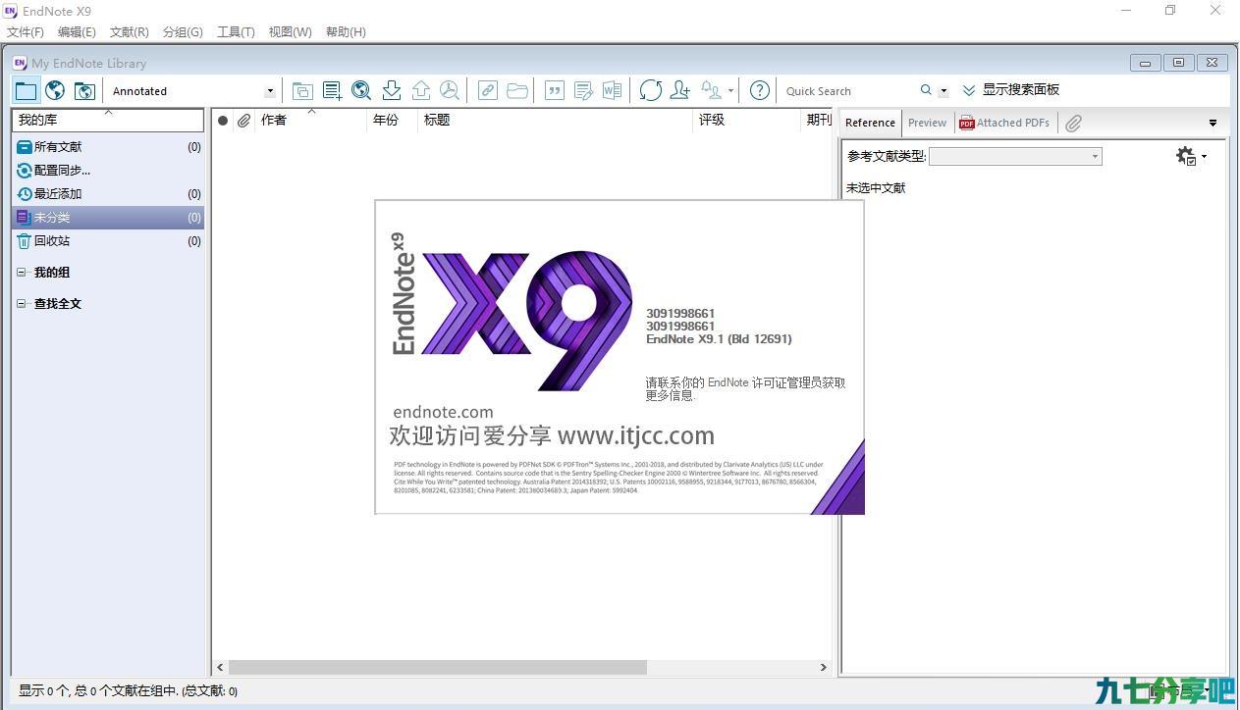1240x710 pixels.
Task: Collapse 我的组 group set
Action: (x=22, y=273)
